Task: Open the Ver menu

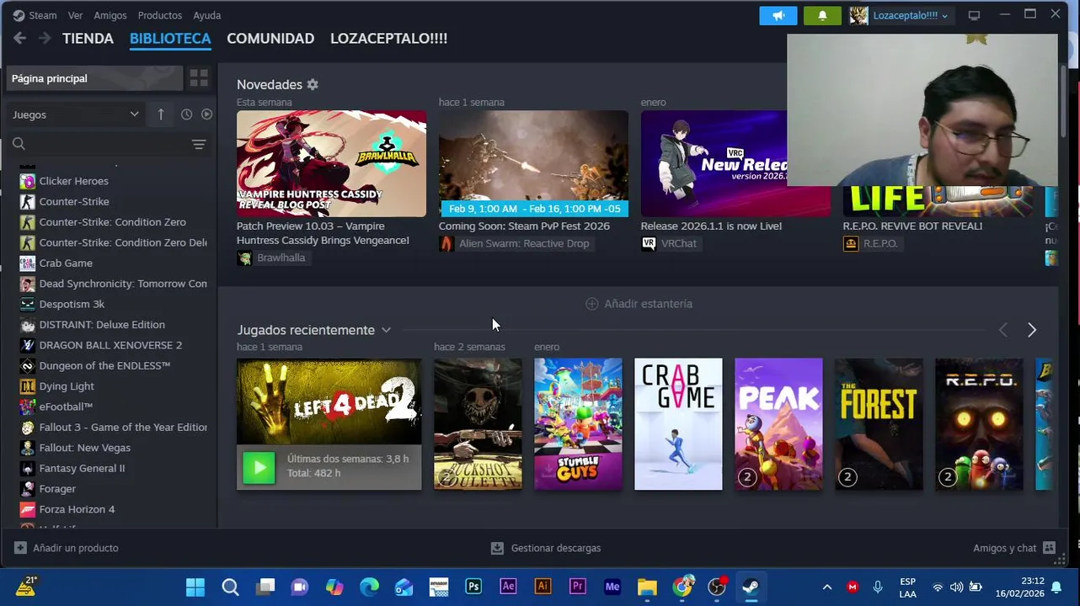Action: click(x=75, y=15)
